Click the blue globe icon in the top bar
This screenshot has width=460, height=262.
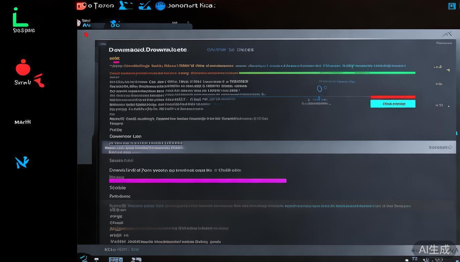coord(160,6)
